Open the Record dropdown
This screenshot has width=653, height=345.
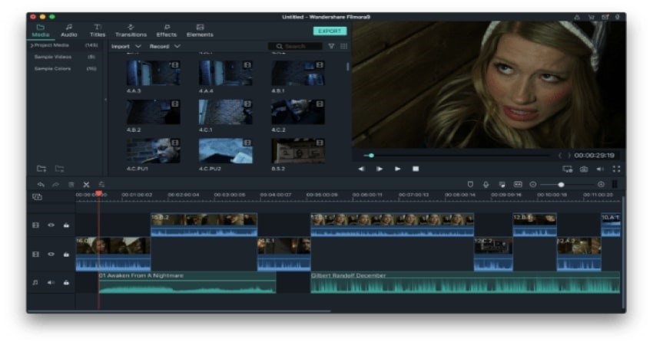click(x=165, y=47)
